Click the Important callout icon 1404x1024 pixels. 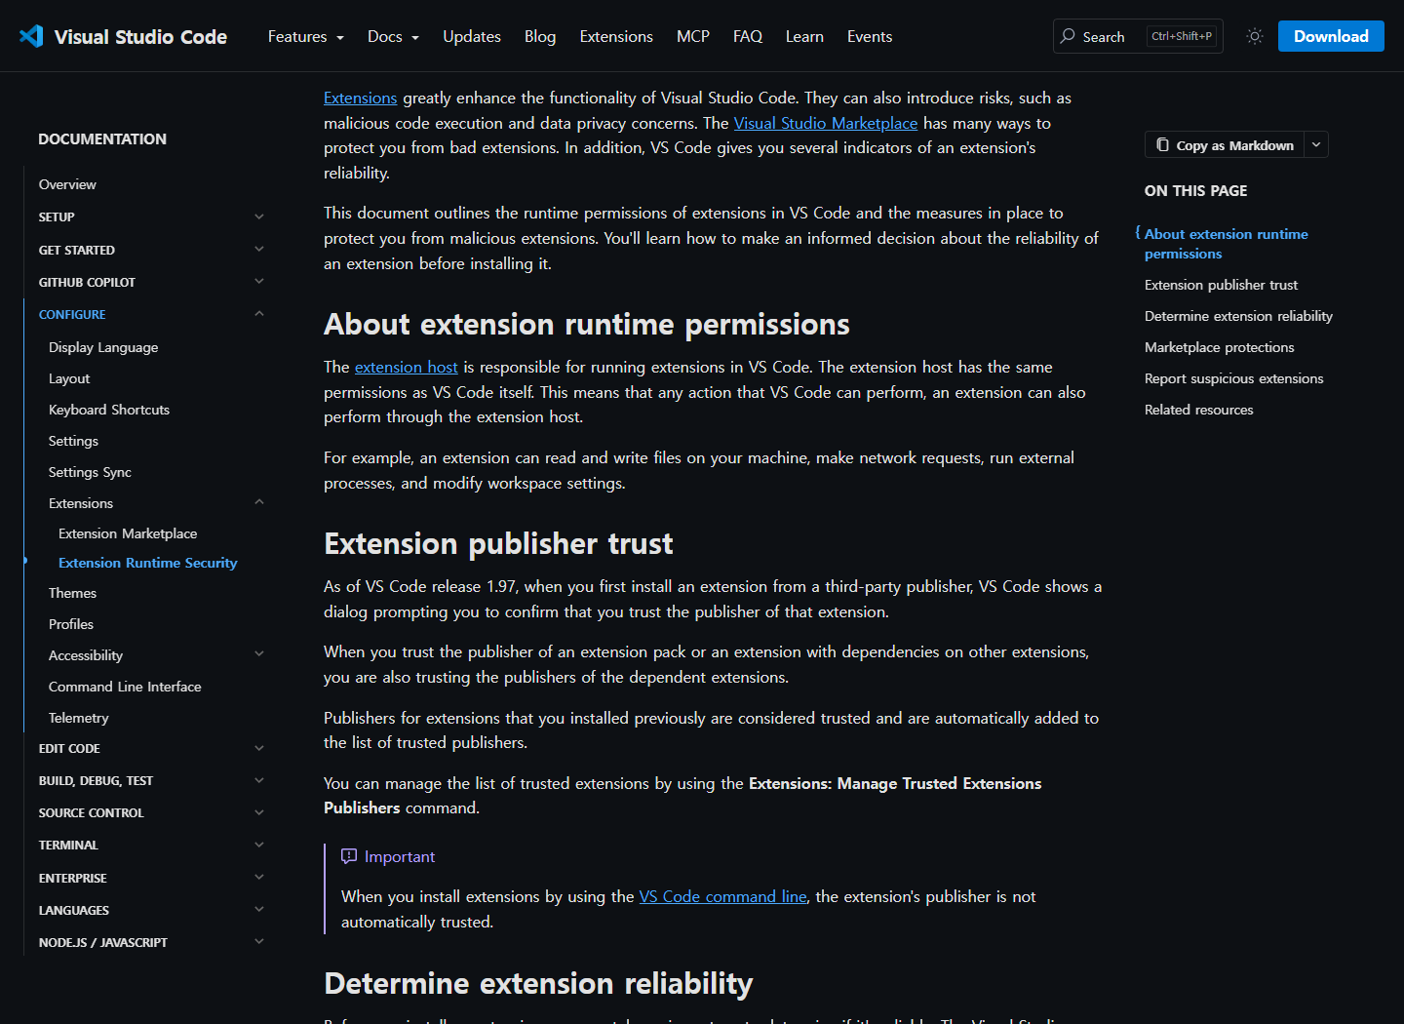click(x=349, y=856)
